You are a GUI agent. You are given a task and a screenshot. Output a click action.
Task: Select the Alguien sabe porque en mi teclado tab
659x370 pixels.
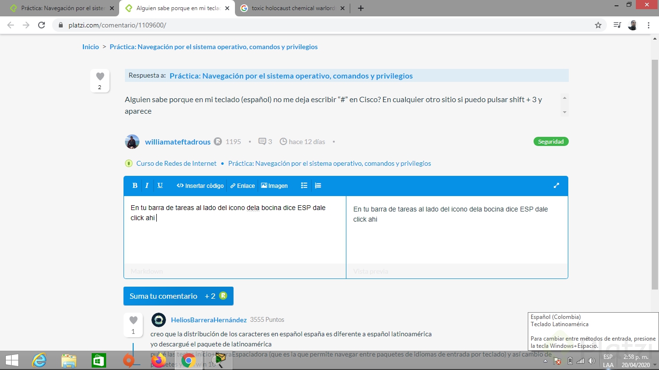pyautogui.click(x=177, y=8)
